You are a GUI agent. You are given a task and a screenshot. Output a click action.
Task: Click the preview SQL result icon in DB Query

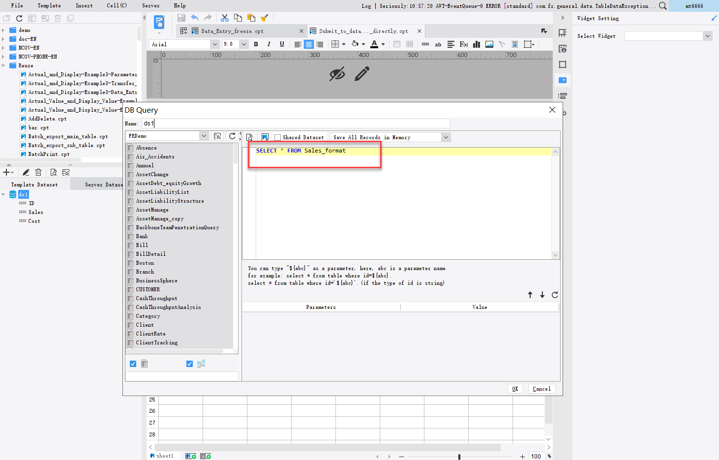coord(250,137)
